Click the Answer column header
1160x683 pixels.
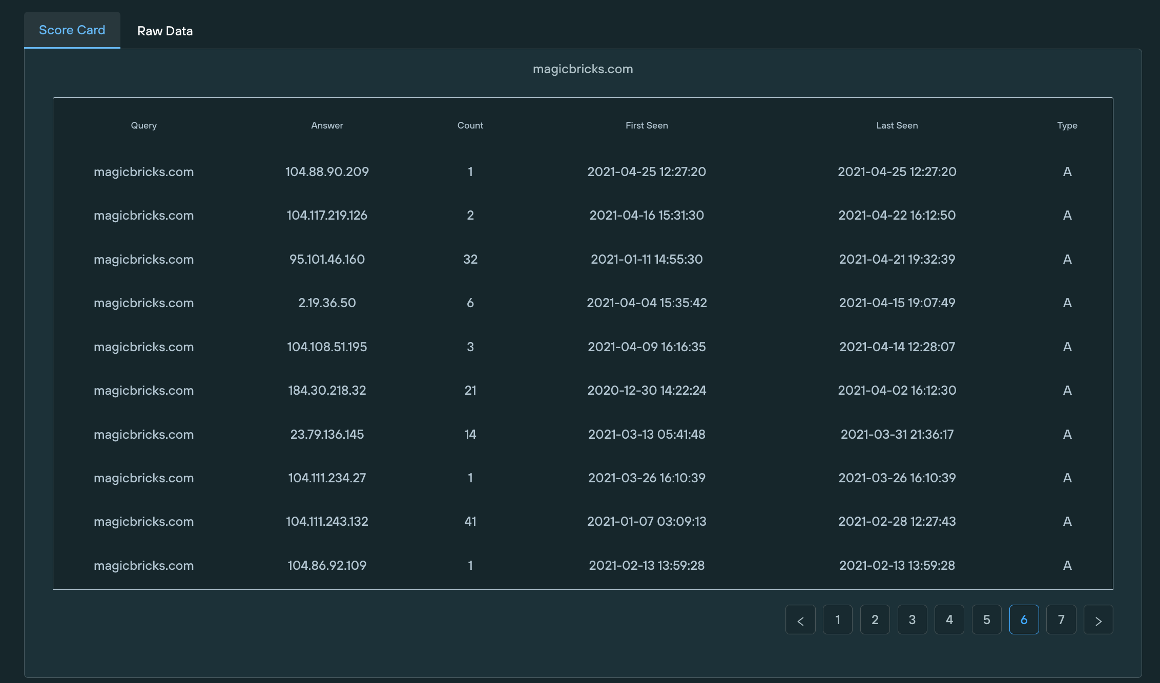pos(327,125)
